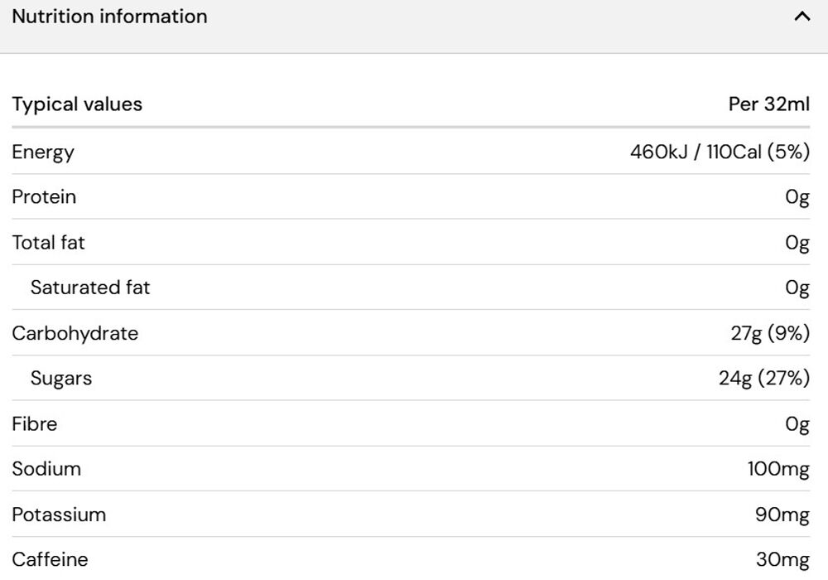This screenshot has width=828, height=580.
Task: Click the 90mg potassium value
Action: click(x=782, y=515)
